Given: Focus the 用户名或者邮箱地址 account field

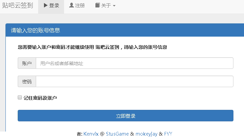Looking at the screenshot, I should [x=134, y=63].
